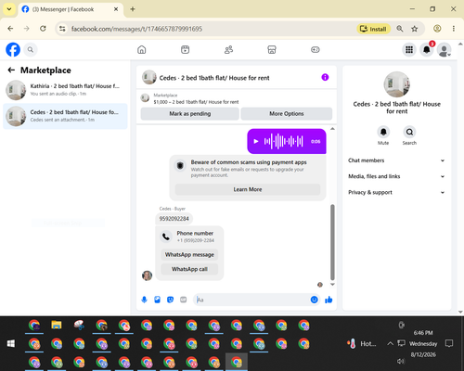Click the purple conversation info icon
This screenshot has width=464, height=371.
[x=325, y=77]
